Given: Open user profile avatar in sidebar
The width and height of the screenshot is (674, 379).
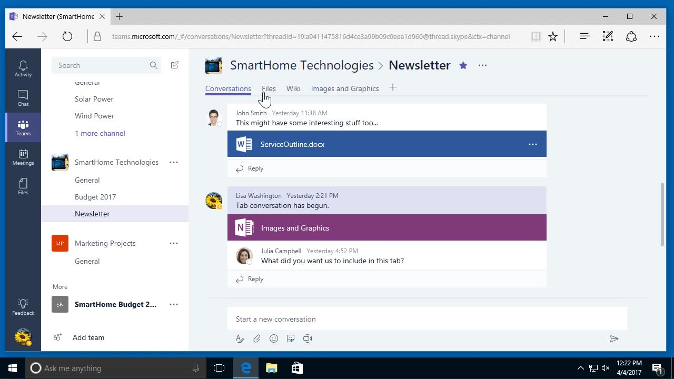Looking at the screenshot, I should (x=23, y=337).
